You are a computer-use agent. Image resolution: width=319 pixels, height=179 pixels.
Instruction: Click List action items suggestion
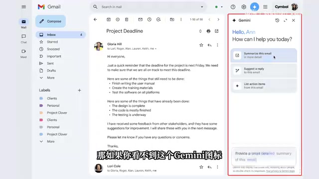[x=264, y=86]
